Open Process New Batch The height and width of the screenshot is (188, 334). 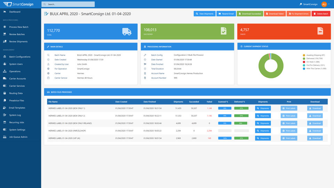coord(19,27)
